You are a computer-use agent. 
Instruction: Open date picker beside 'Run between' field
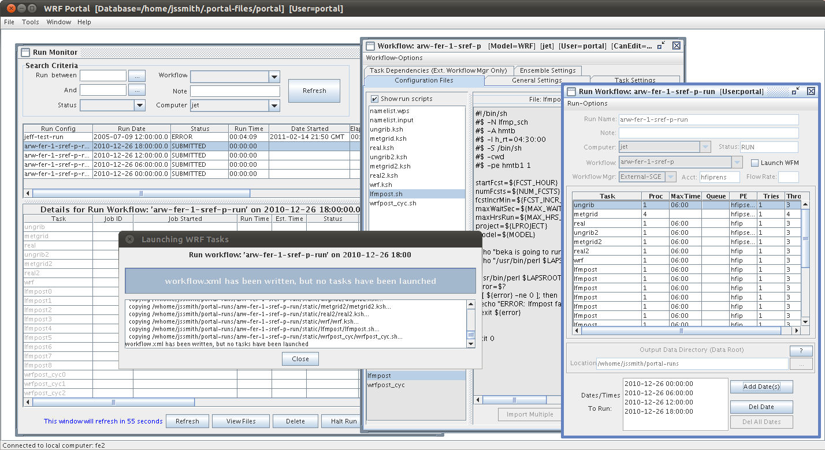137,76
